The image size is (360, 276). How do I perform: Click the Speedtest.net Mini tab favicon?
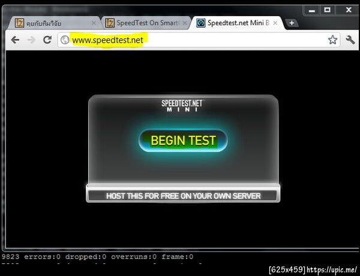click(x=200, y=23)
